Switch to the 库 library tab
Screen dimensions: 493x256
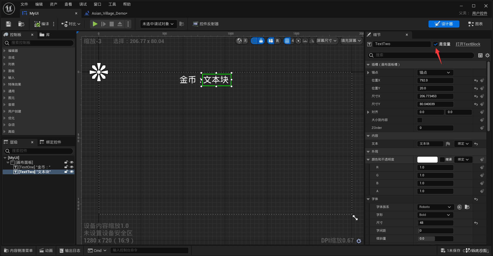pos(45,35)
